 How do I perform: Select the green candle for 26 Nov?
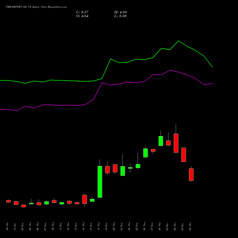[146, 153]
